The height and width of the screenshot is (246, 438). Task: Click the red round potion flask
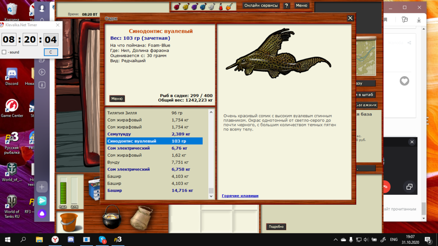pos(177,7)
